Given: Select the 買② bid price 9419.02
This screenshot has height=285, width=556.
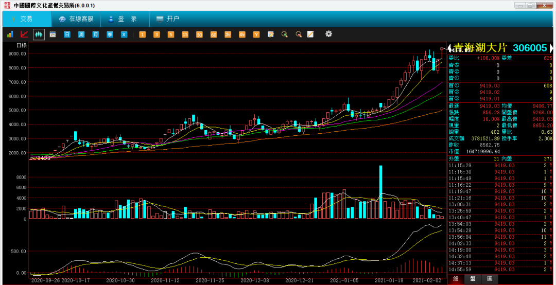Looking at the screenshot, I should (x=490, y=92).
